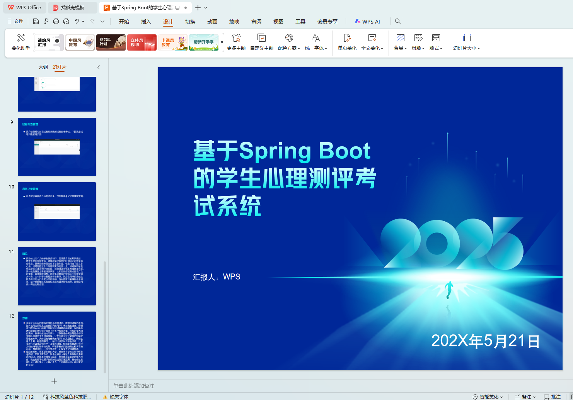Switch to the 开始 ribbon tab
The height and width of the screenshot is (400, 573).
pyautogui.click(x=124, y=22)
